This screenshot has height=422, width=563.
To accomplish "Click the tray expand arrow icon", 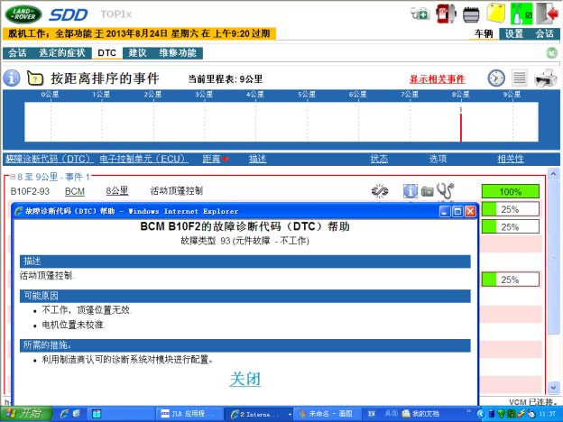I will click(481, 414).
